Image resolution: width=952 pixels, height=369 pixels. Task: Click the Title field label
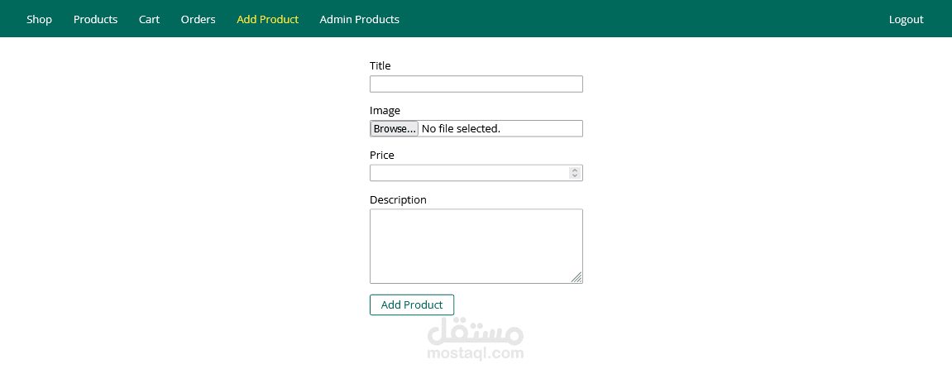tap(380, 65)
